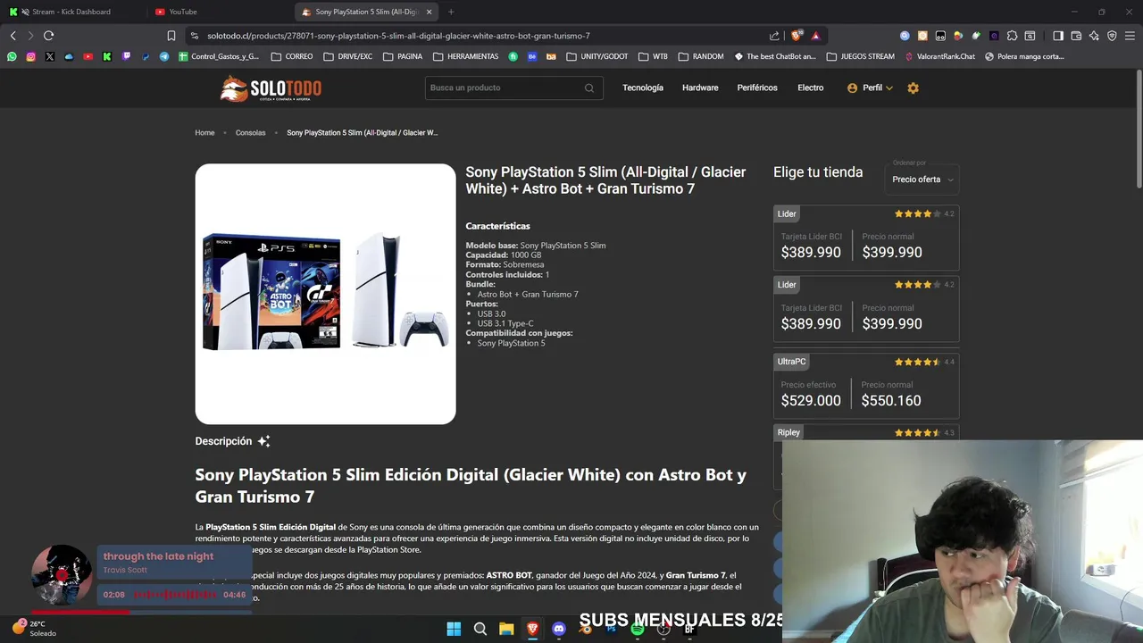Expand the Perfil dropdown menu
The image size is (1143, 643).
coord(870,88)
